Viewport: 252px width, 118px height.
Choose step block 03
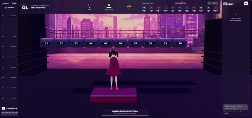coord(76,43)
